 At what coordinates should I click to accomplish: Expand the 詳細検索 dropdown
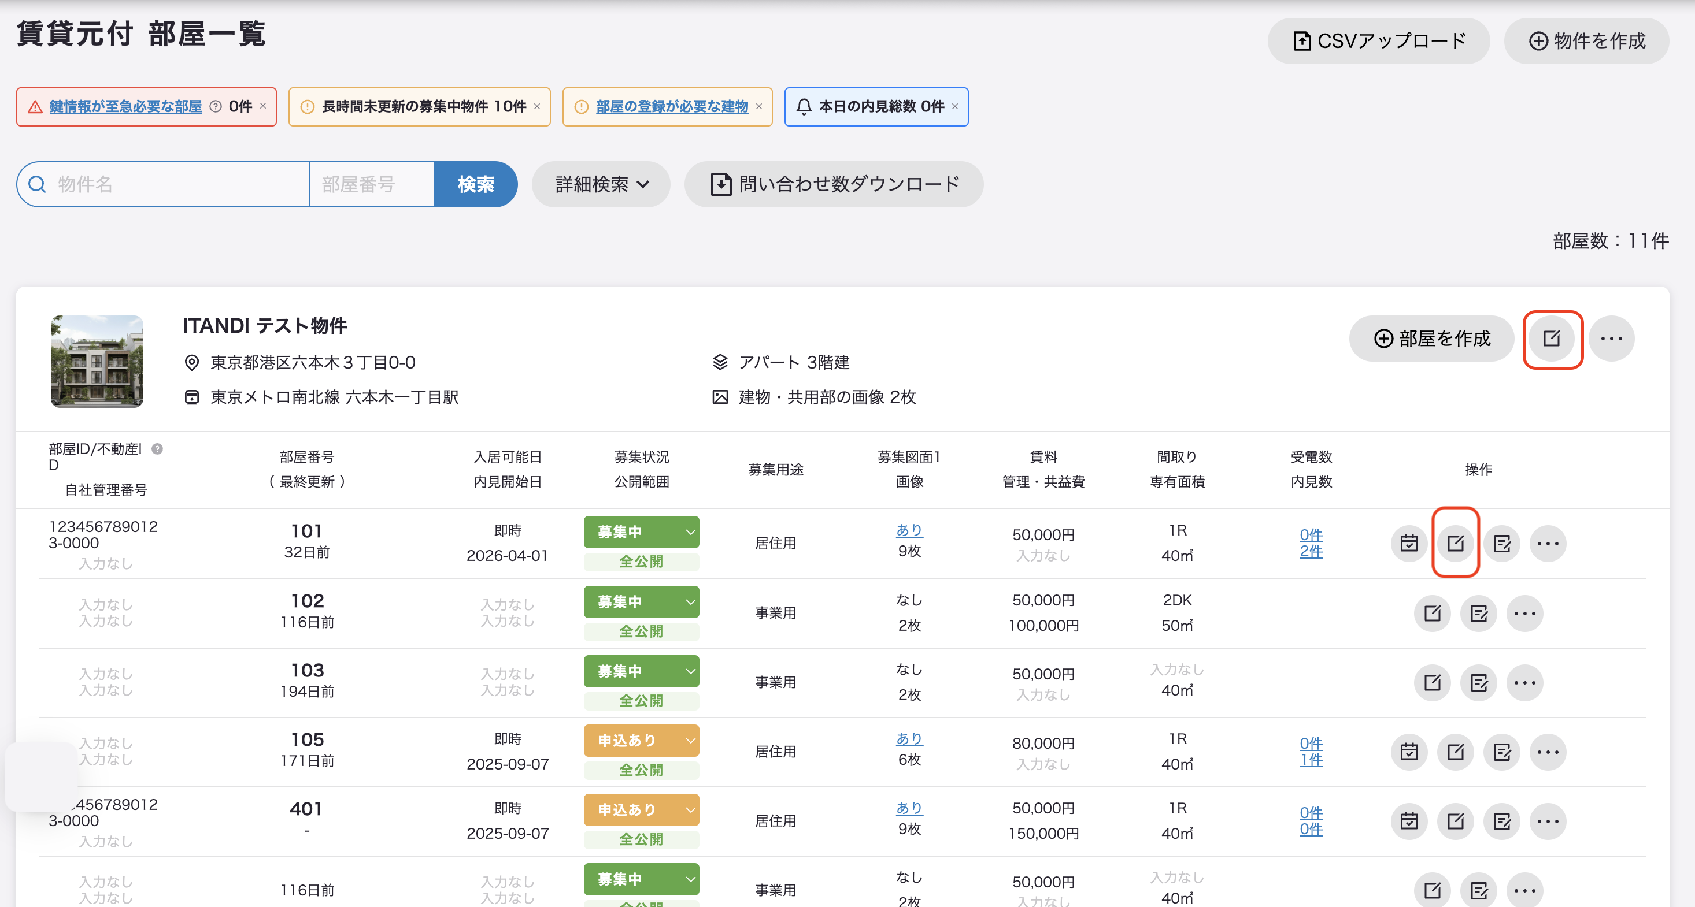tap(601, 184)
